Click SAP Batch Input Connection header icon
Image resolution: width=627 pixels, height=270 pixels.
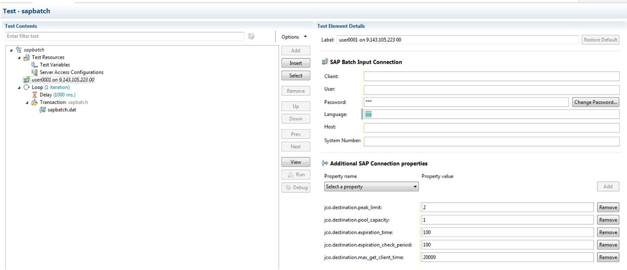tap(325, 62)
